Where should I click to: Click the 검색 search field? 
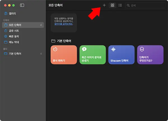coord(145,5)
